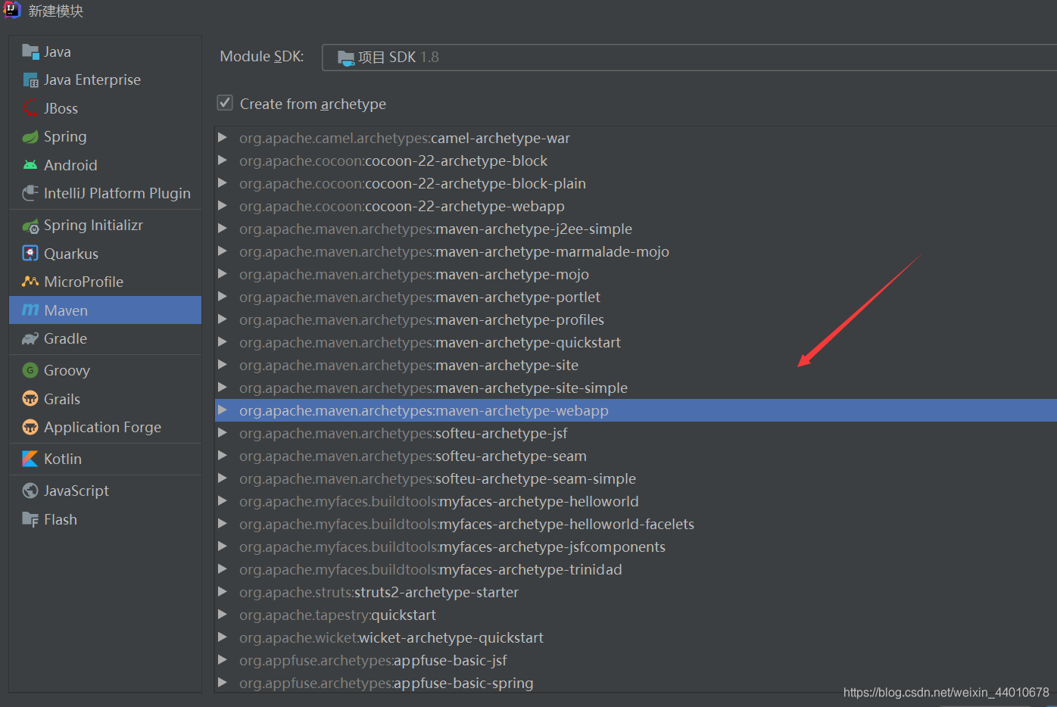Expand struts2-archetype-starter arrow
This screenshot has height=707, width=1057.
click(223, 592)
